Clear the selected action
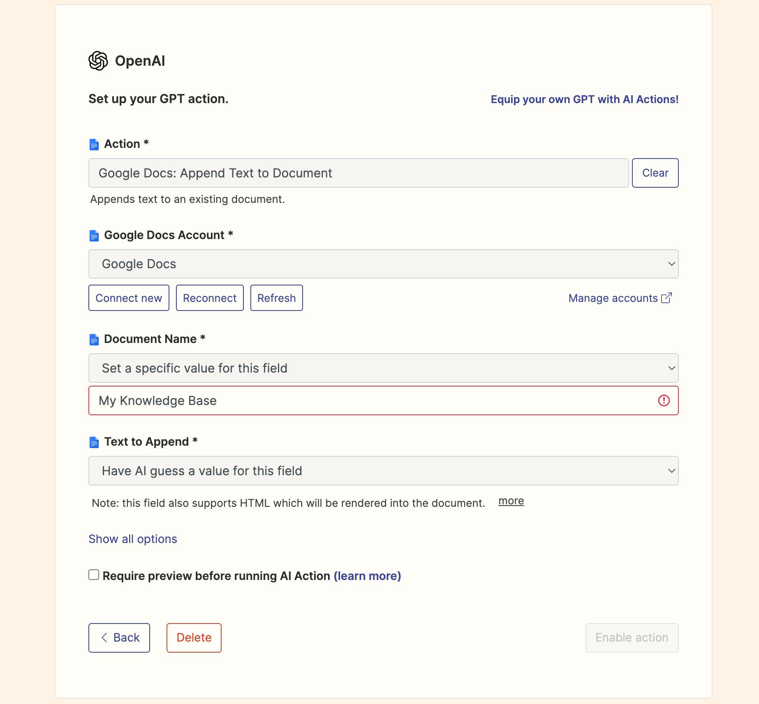Image resolution: width=759 pixels, height=704 pixels. click(655, 173)
